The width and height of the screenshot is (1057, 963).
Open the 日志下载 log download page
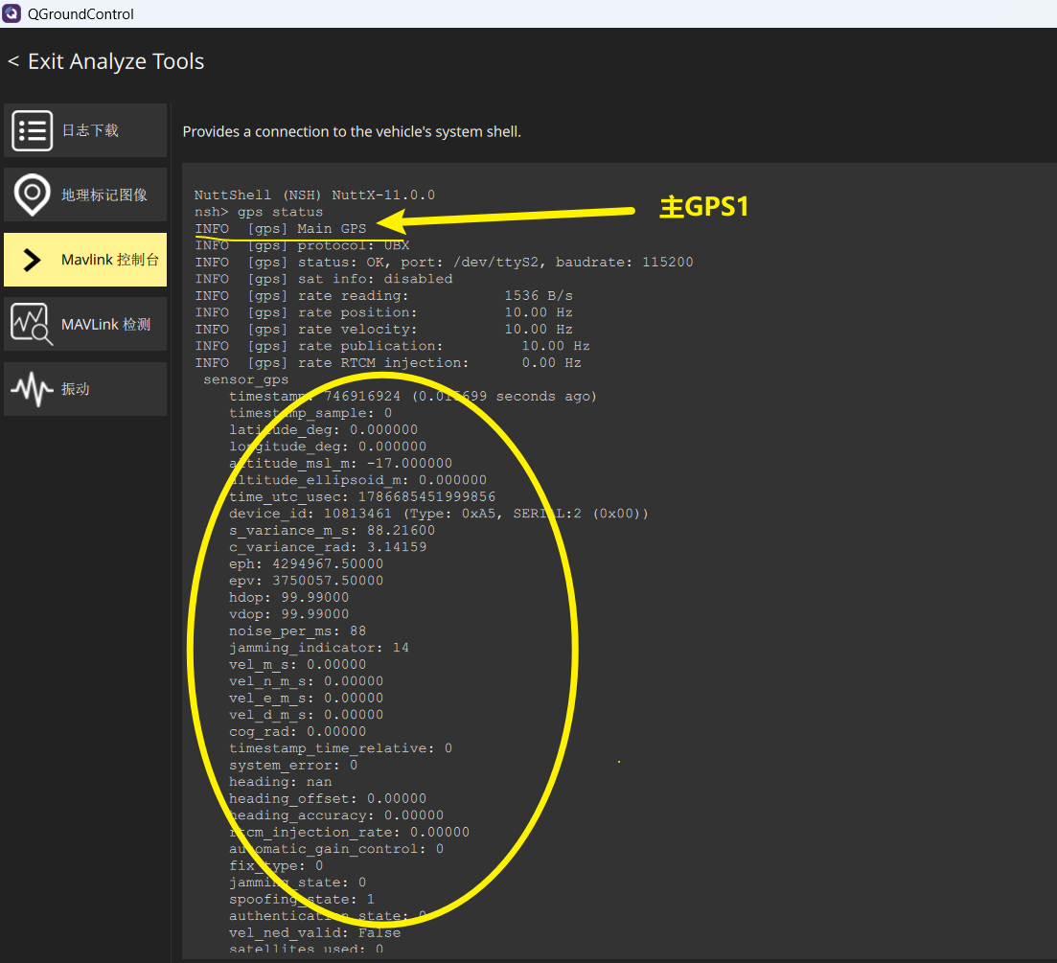click(x=85, y=130)
